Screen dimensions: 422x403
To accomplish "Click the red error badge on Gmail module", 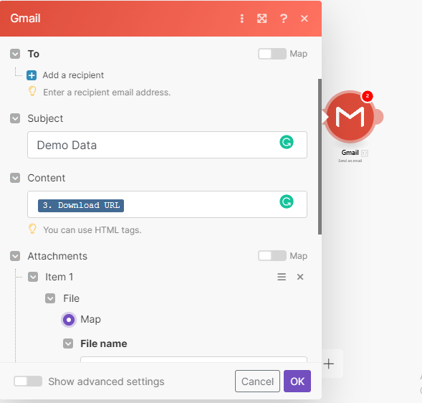I will (x=367, y=96).
